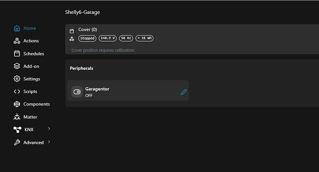Open the Actions menu item
Image resolution: width=319 pixels, height=172 pixels.
[31, 41]
